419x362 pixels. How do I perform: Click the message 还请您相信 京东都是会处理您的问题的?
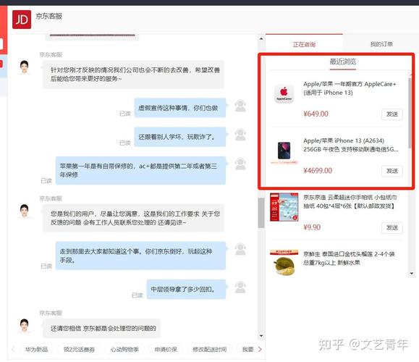pyautogui.click(x=101, y=328)
